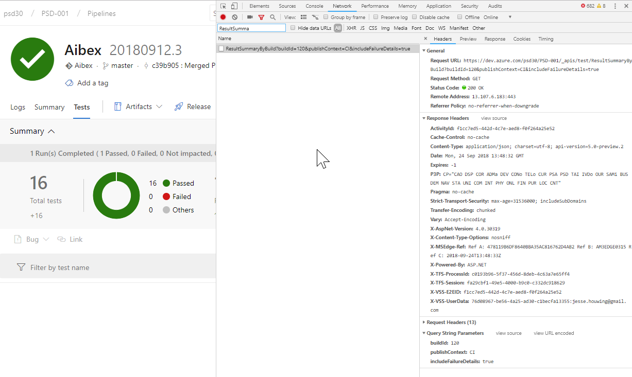Enable Preserve log checkbox

376,17
